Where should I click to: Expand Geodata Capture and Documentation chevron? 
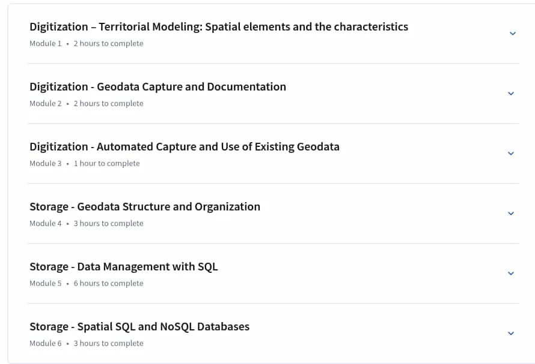point(511,94)
